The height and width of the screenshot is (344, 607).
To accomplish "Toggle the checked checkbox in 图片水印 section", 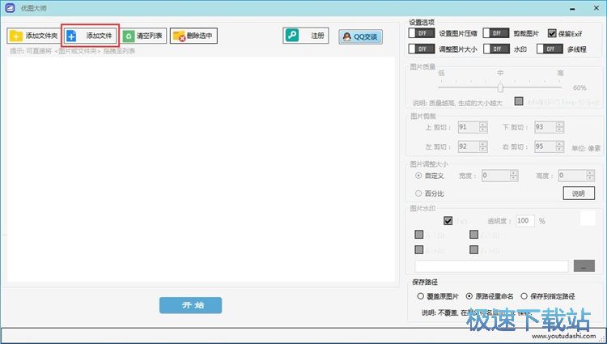I will [x=448, y=220].
